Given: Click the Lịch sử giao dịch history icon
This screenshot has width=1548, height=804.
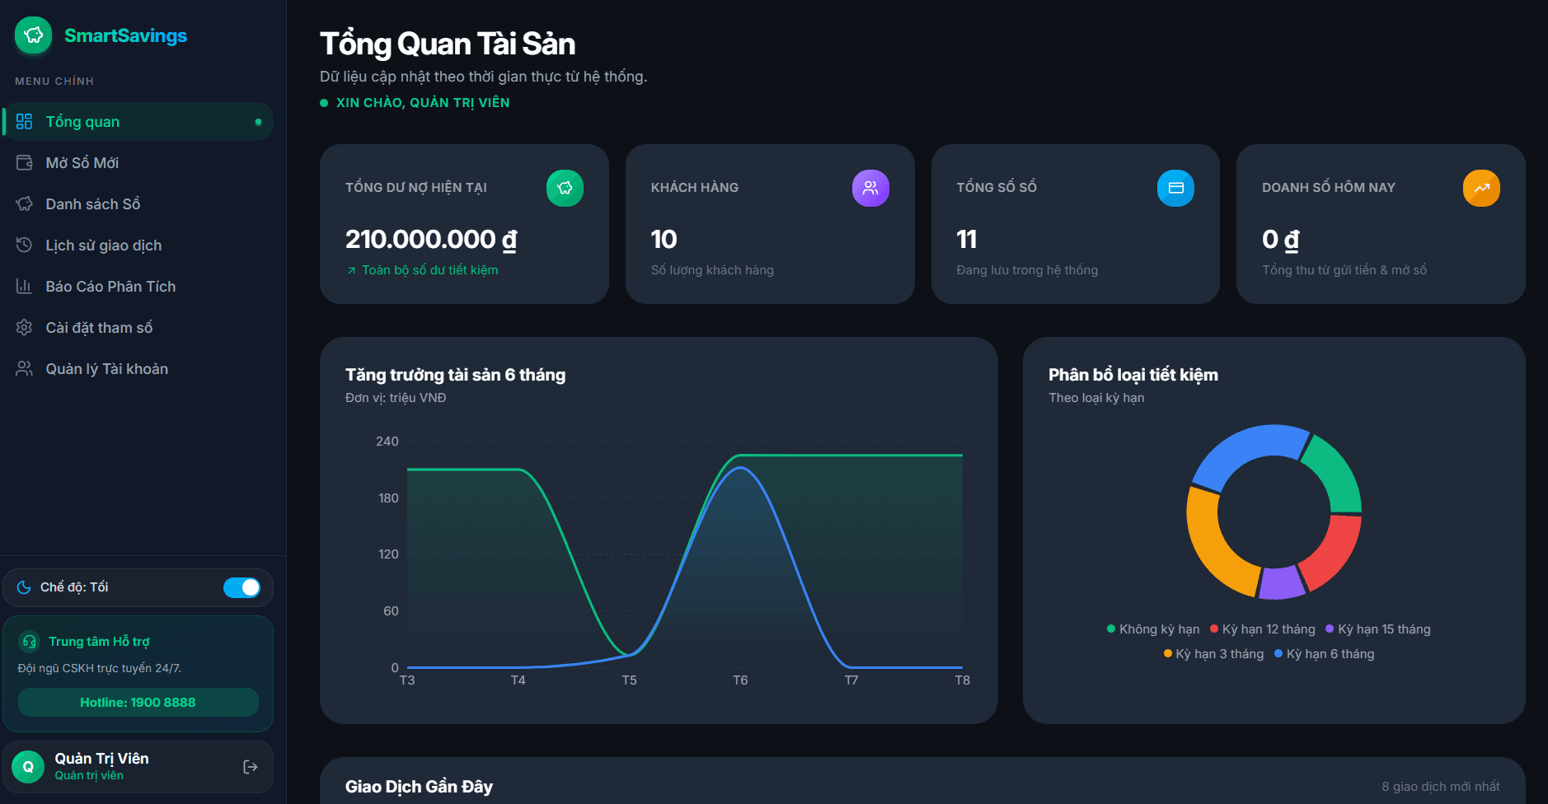Looking at the screenshot, I should click(24, 245).
